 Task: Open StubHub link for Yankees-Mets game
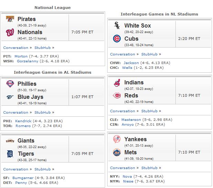click(149, 168)
